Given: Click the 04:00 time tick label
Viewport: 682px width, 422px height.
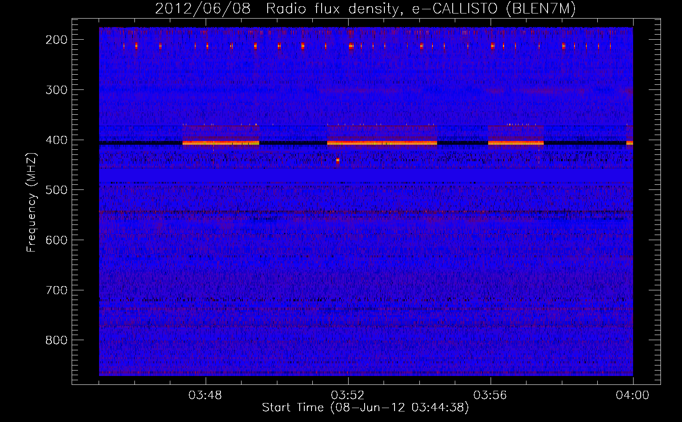Looking at the screenshot, I should point(633,395).
